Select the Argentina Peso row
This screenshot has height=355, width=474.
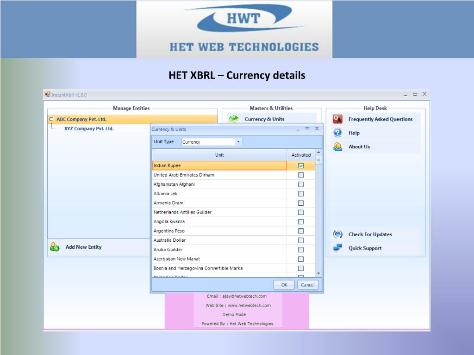[x=219, y=231]
